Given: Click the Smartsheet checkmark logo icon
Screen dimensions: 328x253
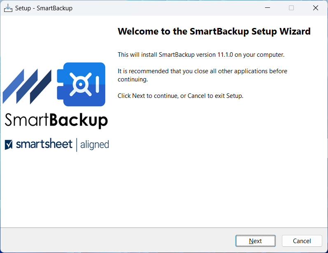Looking at the screenshot, I should 9,145.
